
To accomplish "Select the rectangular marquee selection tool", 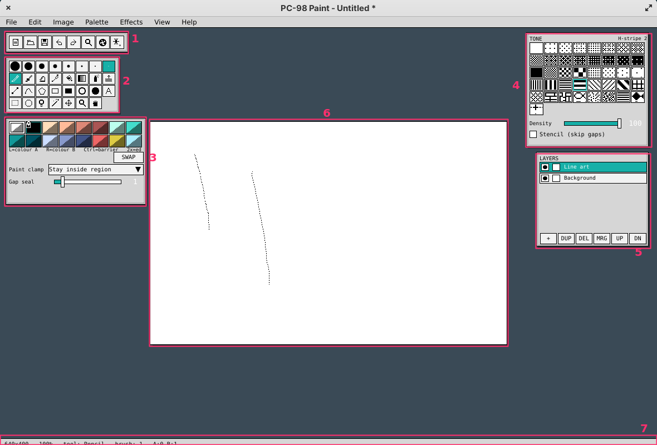I will click(15, 103).
